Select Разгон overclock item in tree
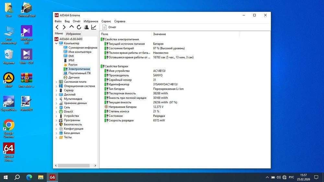The image size is (324, 182). click(73, 65)
